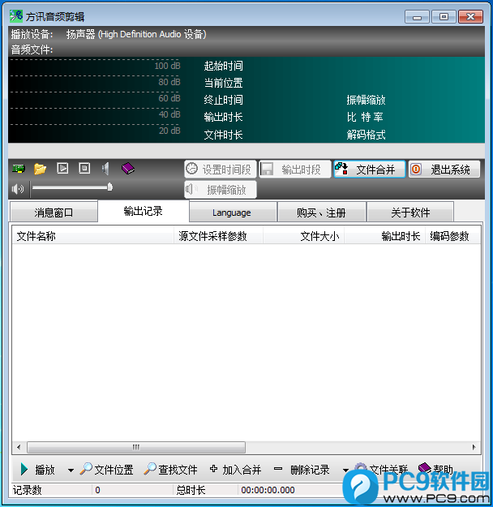Click the 帮助 help toolbar item

click(x=436, y=469)
